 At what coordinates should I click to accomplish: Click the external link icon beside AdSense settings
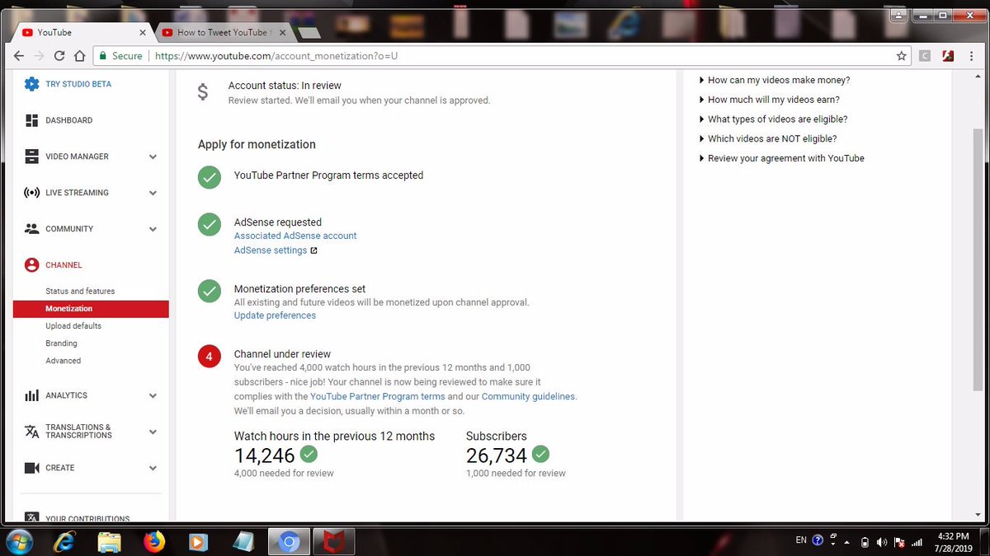(313, 250)
